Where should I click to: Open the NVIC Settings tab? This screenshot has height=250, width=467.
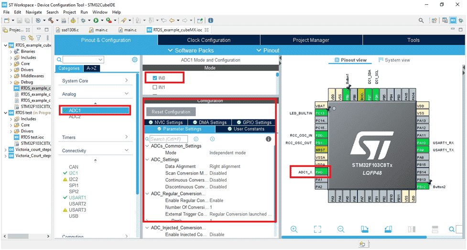click(166, 122)
